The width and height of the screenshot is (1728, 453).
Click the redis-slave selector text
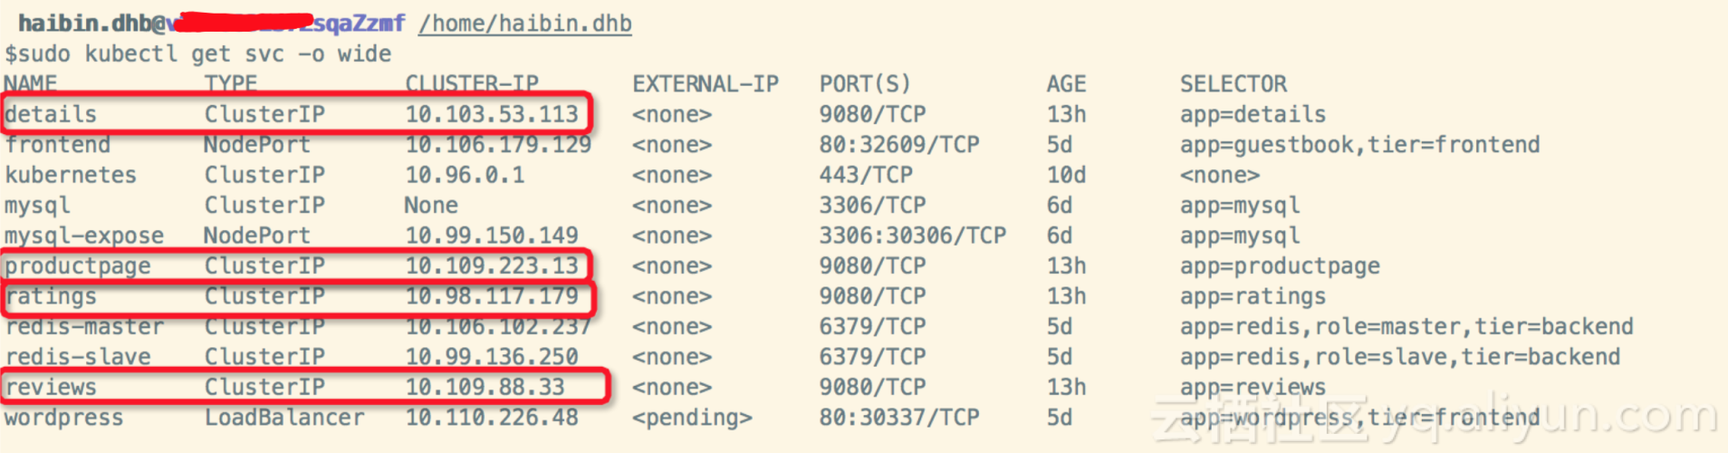coord(1399,357)
